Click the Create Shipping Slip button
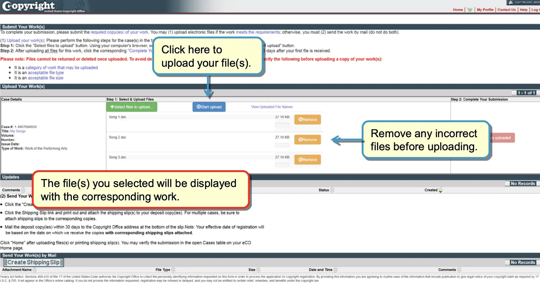The height and width of the screenshot is (288, 540). click(34, 262)
